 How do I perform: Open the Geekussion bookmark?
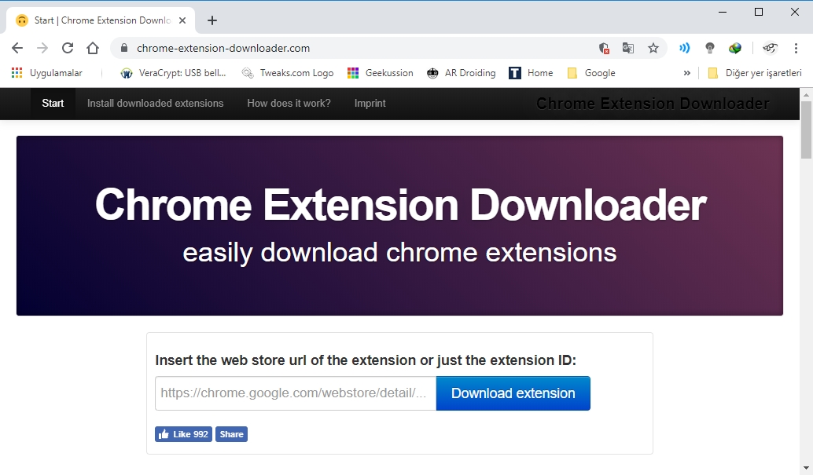(x=381, y=73)
